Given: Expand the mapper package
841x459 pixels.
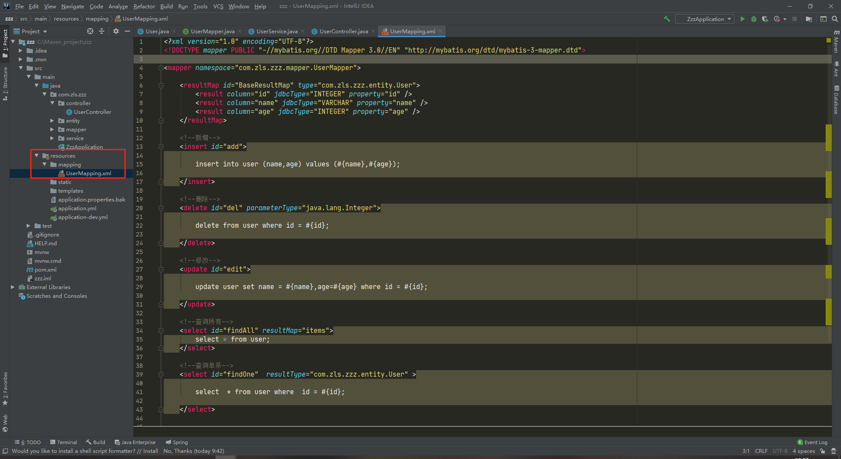Looking at the screenshot, I should tap(52, 130).
